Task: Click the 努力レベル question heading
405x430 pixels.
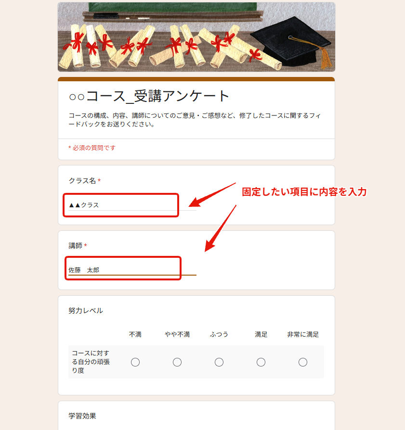Action: pyautogui.click(x=86, y=311)
